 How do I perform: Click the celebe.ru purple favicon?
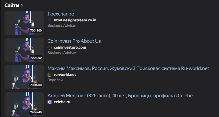(49, 102)
